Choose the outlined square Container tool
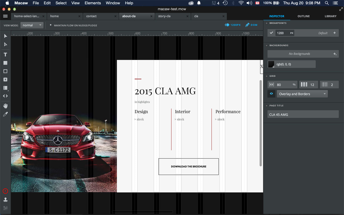 pyautogui.click(x=5, y=71)
